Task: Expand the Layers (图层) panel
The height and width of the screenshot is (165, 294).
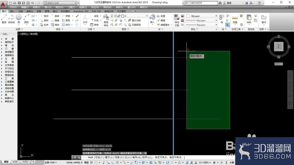Action: pos(125,29)
